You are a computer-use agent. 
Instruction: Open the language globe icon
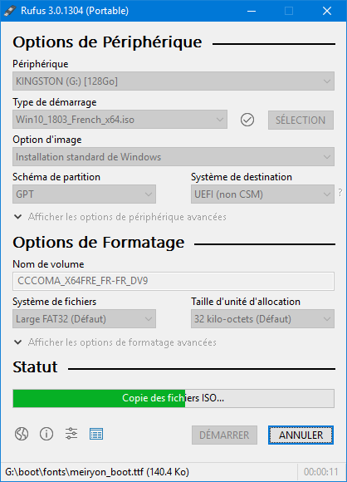22,434
